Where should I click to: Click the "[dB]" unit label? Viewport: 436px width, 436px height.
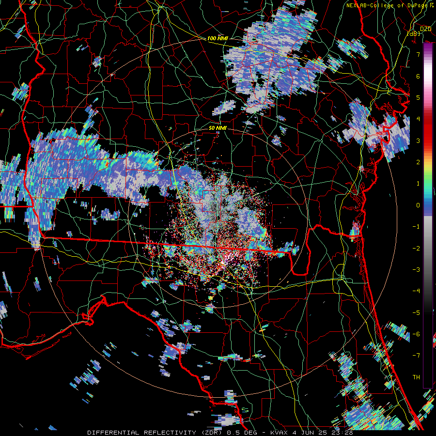tap(414, 33)
